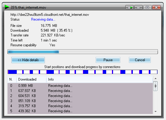The height and width of the screenshot is (120, 166).
Task: Select connection row 5 with 439.382 KB
Action: coord(80,111)
